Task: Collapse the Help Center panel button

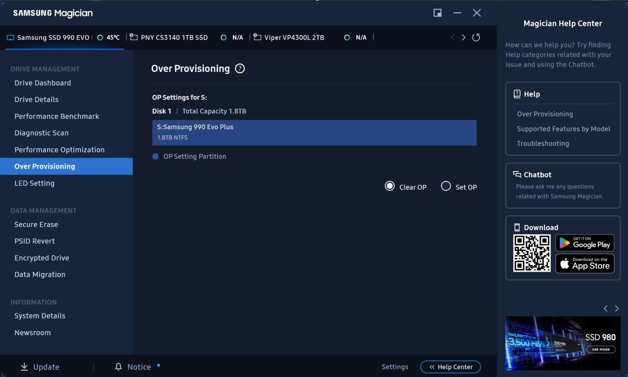Action: point(451,367)
